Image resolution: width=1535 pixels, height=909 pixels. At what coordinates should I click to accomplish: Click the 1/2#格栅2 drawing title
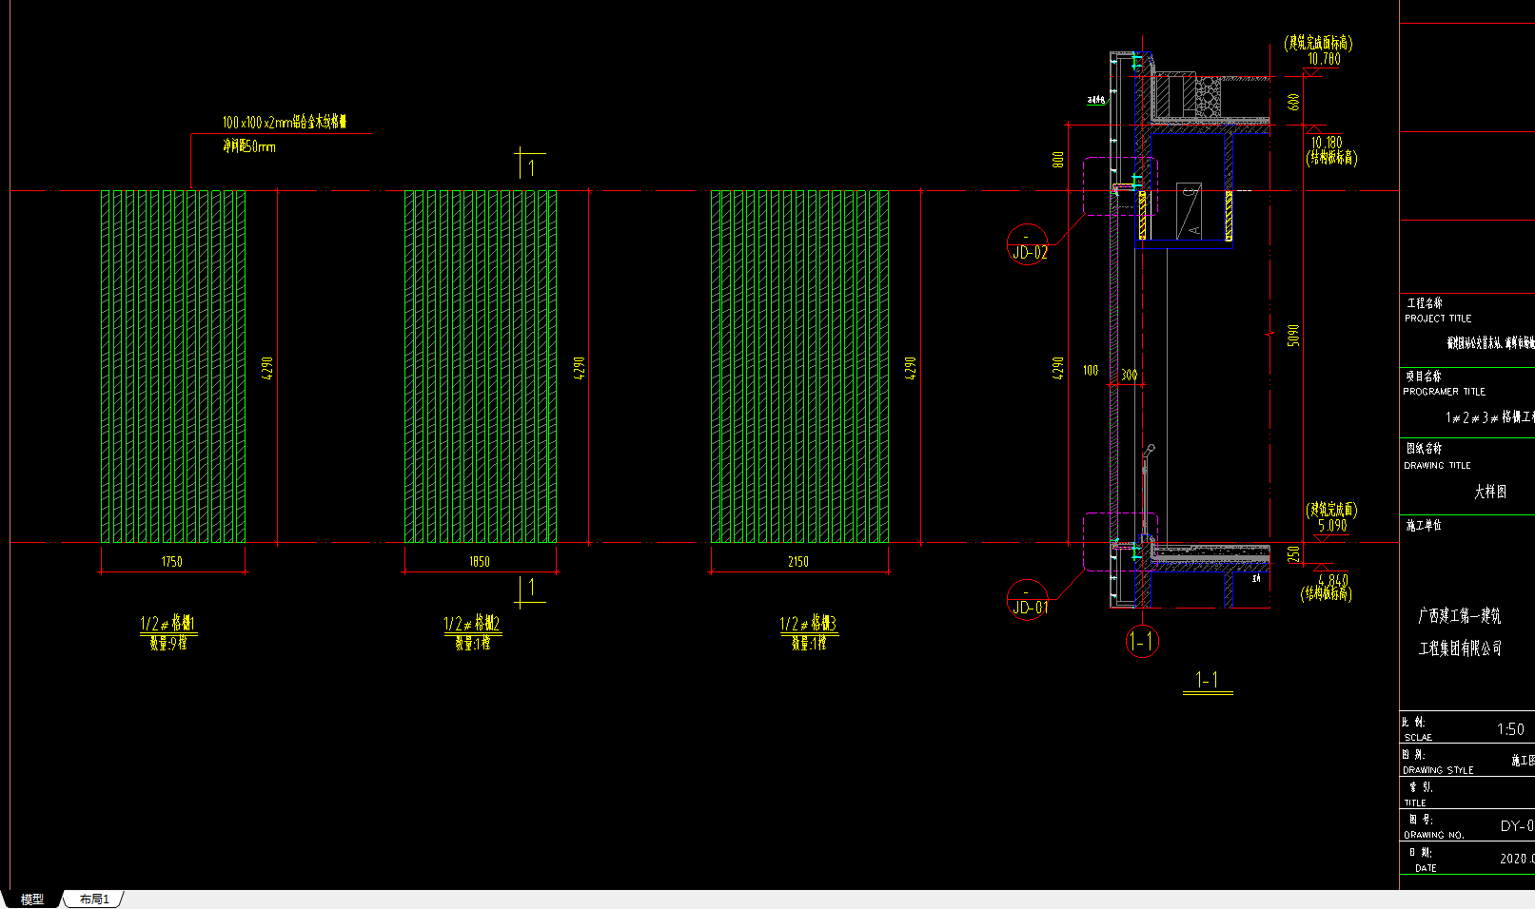click(x=471, y=624)
